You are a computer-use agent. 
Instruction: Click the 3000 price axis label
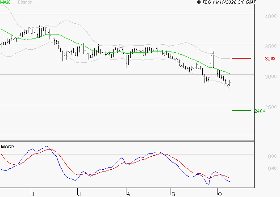[x=271, y=77]
